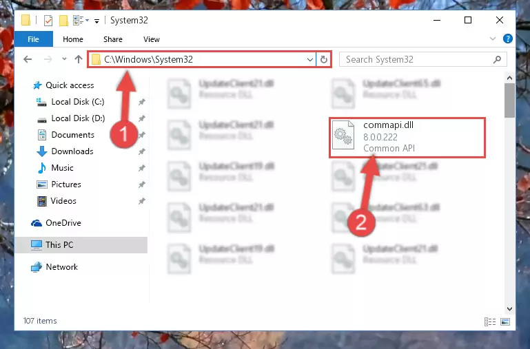
Task: Open the File menu tab
Action: coord(34,39)
